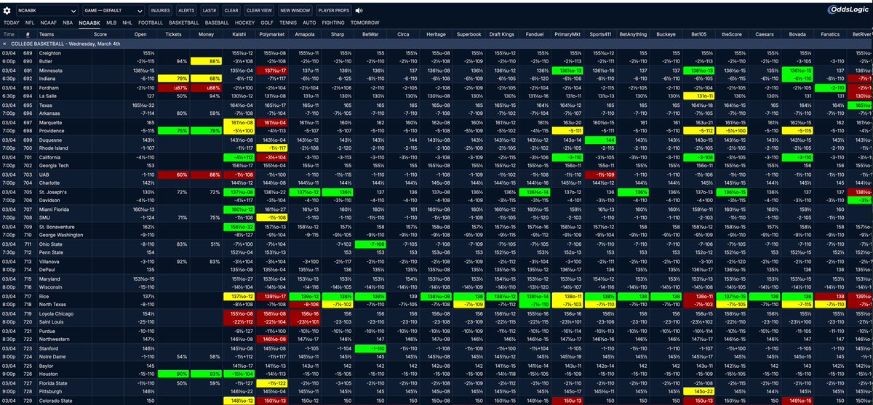Screen dimensions: 873x405
Task: Click the Fanduel column header
Action: (536, 33)
